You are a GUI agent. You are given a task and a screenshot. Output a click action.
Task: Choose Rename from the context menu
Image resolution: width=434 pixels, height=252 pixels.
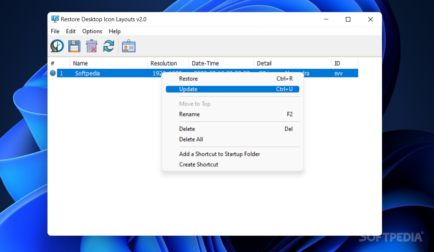(233, 114)
